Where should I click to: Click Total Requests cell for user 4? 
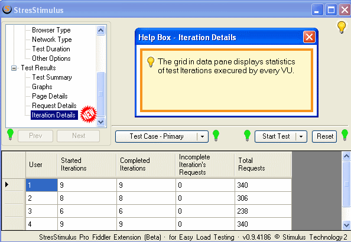(263, 224)
